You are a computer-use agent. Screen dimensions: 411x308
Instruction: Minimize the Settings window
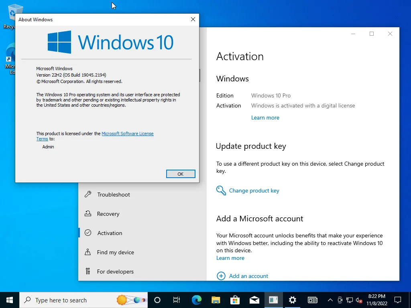[x=353, y=34]
